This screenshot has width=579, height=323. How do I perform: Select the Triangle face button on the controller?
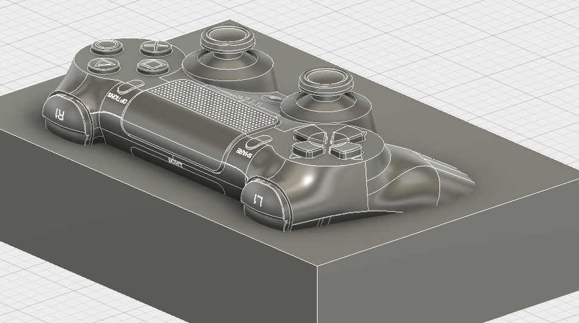click(x=104, y=65)
